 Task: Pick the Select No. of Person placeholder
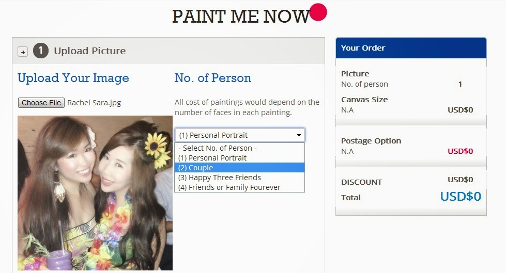click(x=239, y=148)
